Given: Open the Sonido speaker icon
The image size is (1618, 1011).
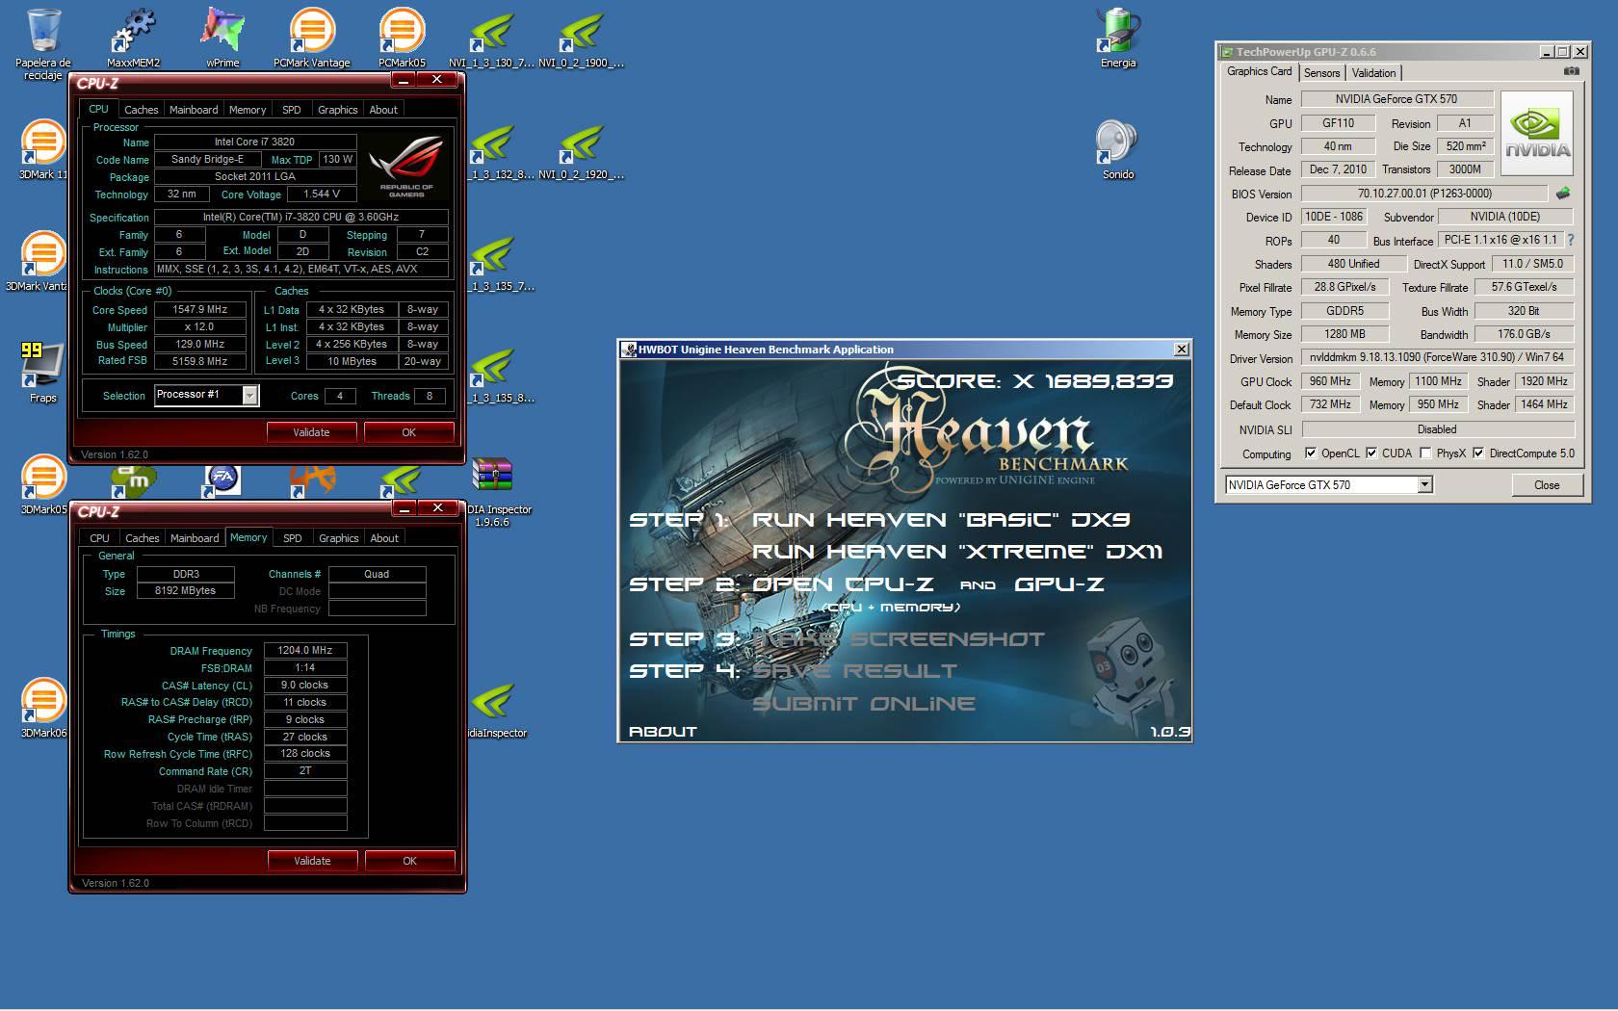Looking at the screenshot, I should [1118, 150].
